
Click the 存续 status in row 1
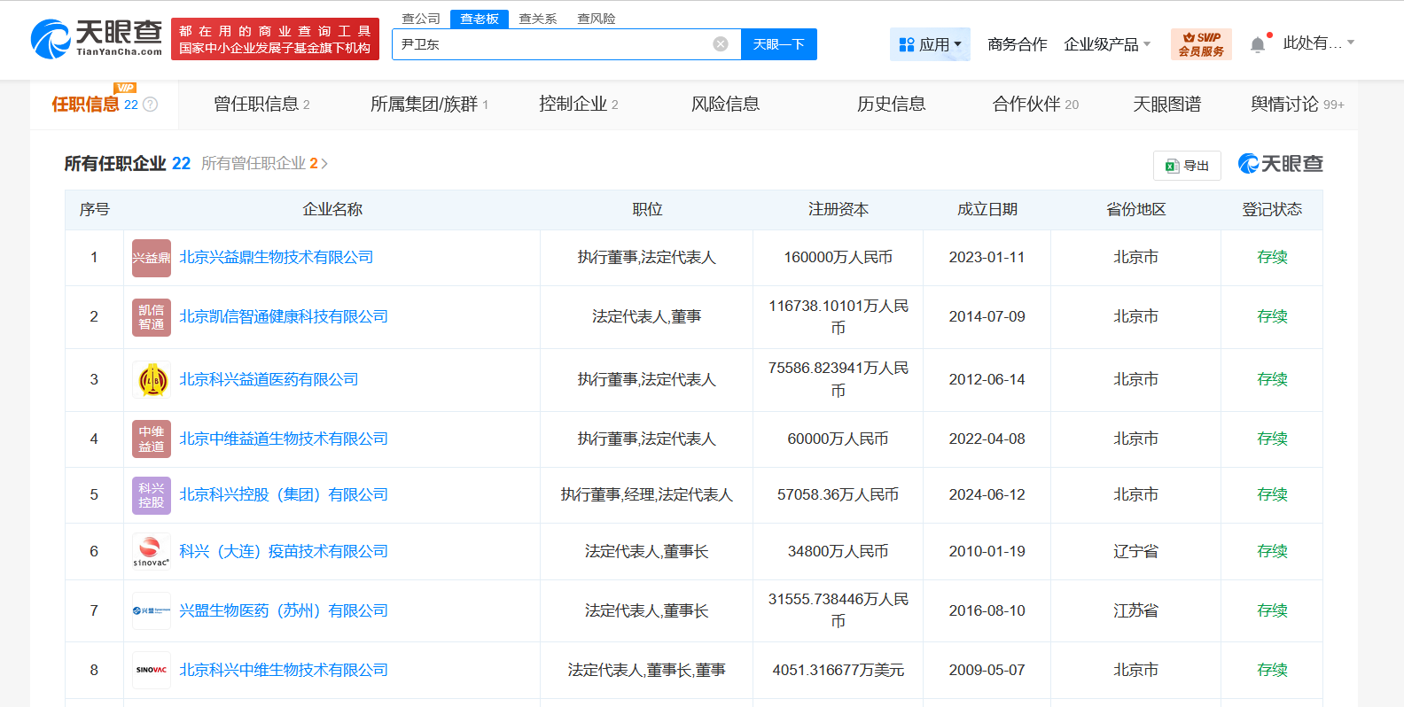click(x=1272, y=258)
